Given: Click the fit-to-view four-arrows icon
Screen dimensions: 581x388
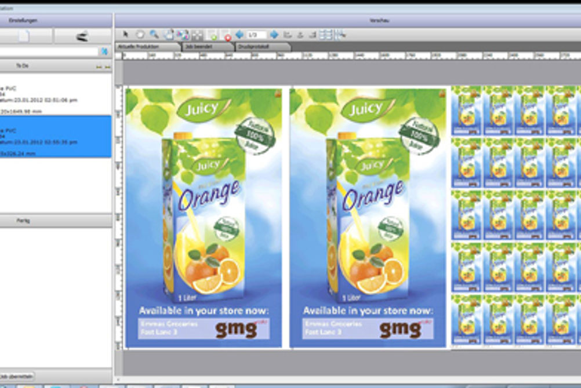Looking at the screenshot, I should pyautogui.click(x=197, y=35).
